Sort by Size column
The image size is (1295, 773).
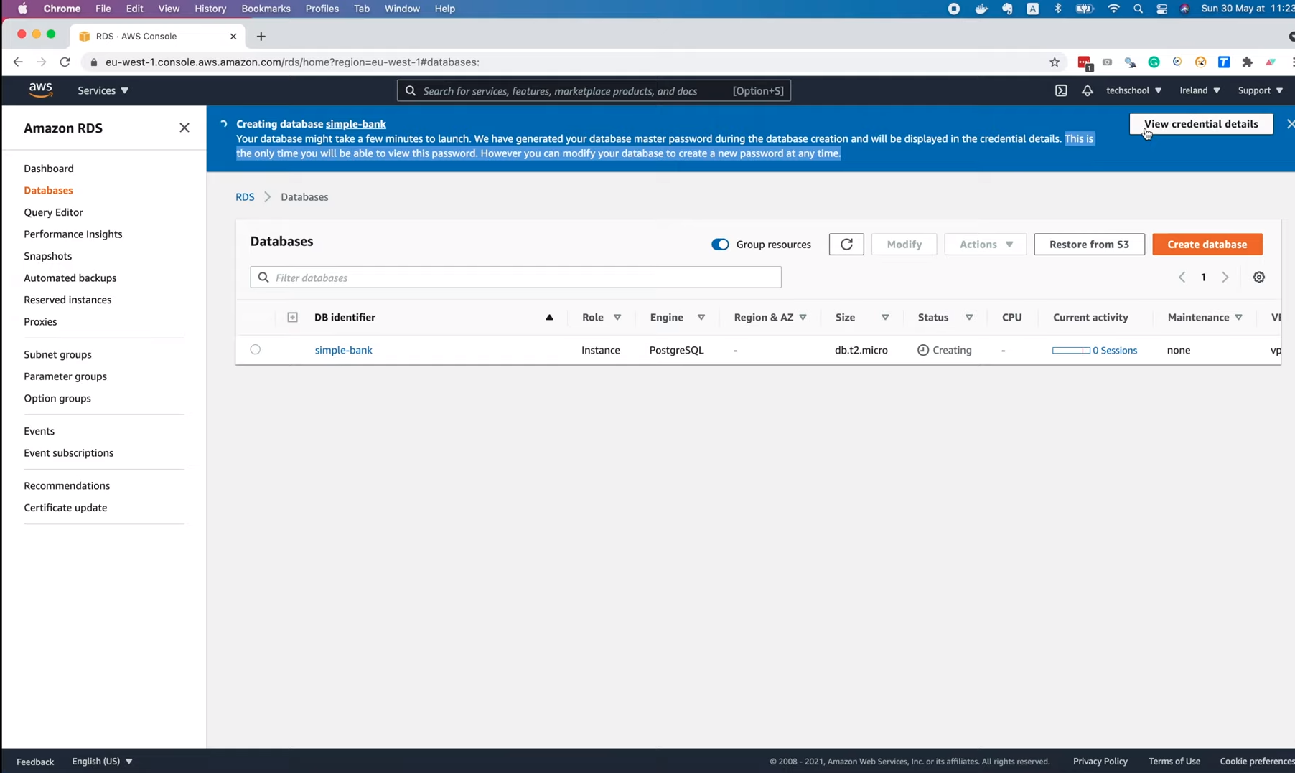pyautogui.click(x=885, y=317)
